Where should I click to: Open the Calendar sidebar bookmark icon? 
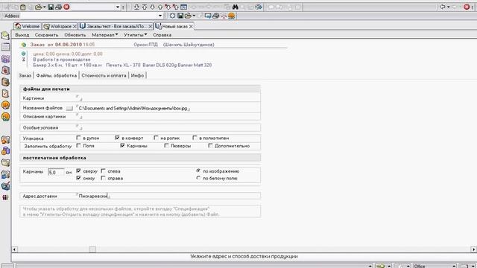click(x=5, y=47)
